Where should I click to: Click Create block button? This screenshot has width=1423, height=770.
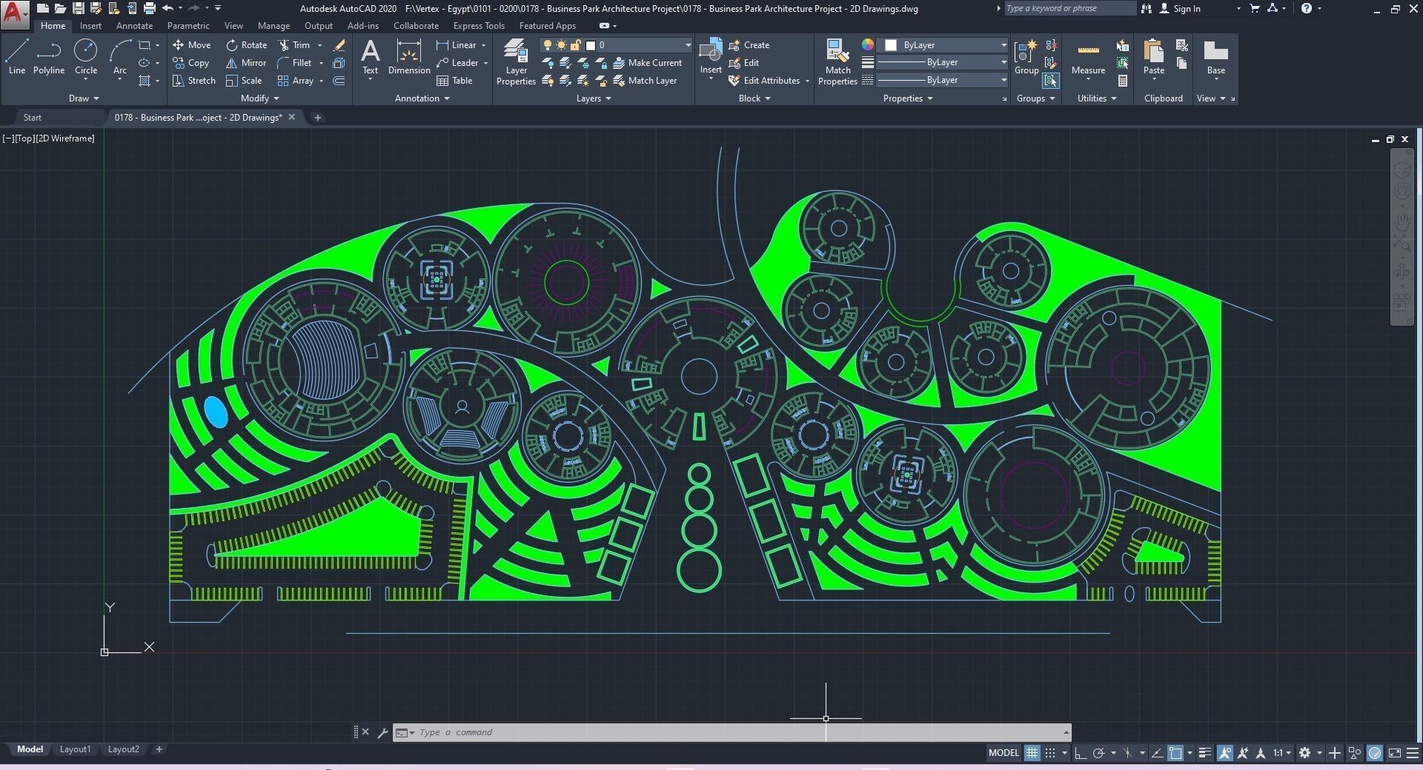[x=749, y=45]
